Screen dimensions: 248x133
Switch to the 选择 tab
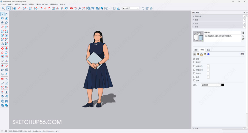point(196,50)
